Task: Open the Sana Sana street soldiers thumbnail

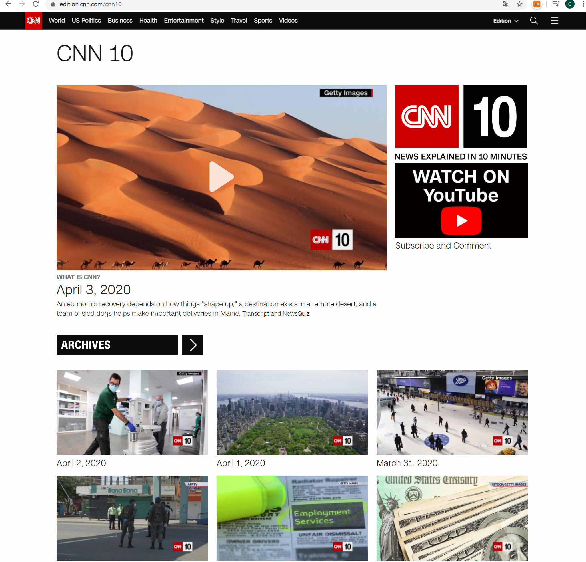Action: [x=132, y=518]
